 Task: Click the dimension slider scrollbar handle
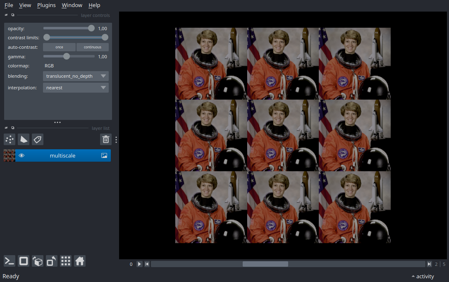coord(265,264)
